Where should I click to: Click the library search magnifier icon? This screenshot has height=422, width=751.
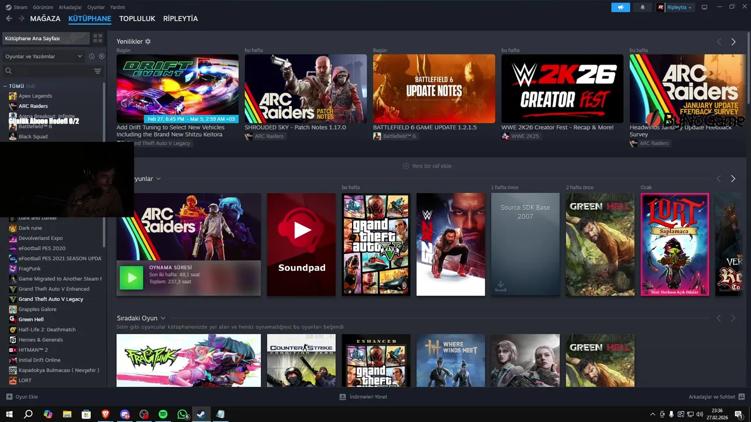pyautogui.click(x=8, y=71)
